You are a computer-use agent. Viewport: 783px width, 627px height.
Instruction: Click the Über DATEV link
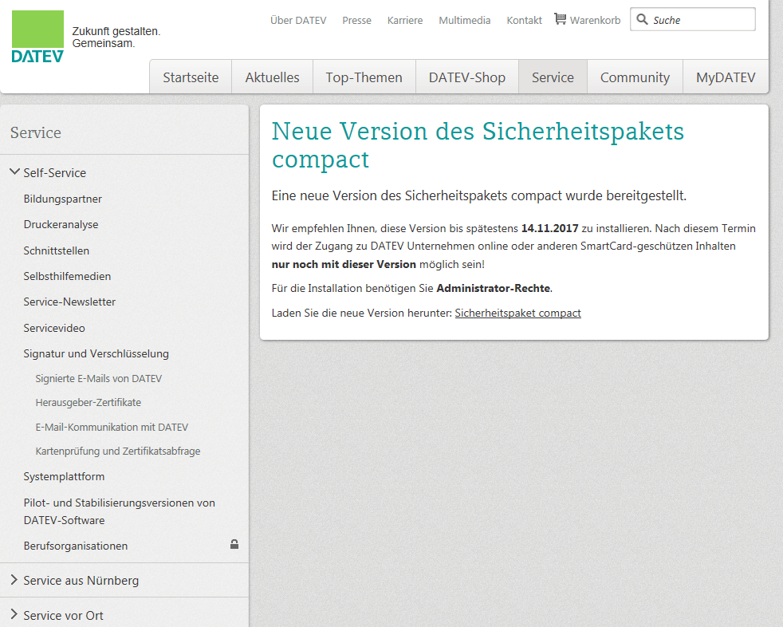click(298, 21)
